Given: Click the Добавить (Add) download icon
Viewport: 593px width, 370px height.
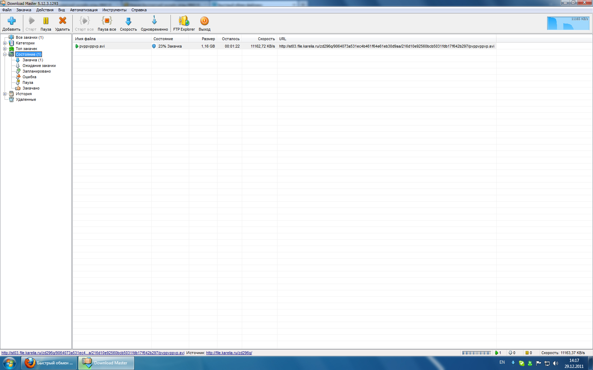Looking at the screenshot, I should pos(11,21).
